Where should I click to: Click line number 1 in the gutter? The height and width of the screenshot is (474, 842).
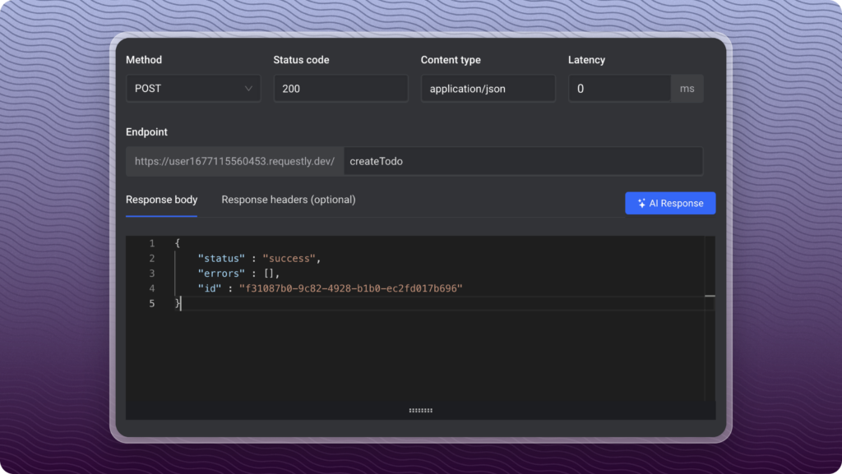[152, 243]
